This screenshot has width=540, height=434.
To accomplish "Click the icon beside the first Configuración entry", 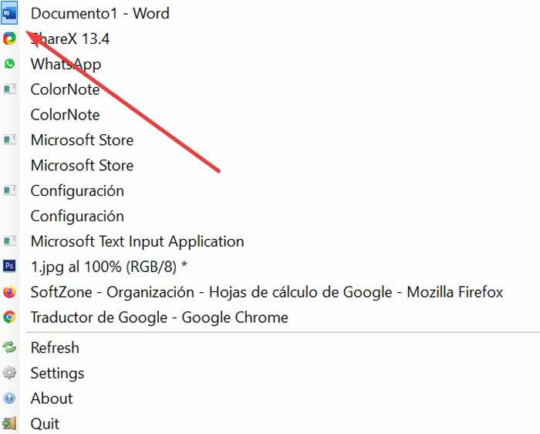I will click(9, 190).
